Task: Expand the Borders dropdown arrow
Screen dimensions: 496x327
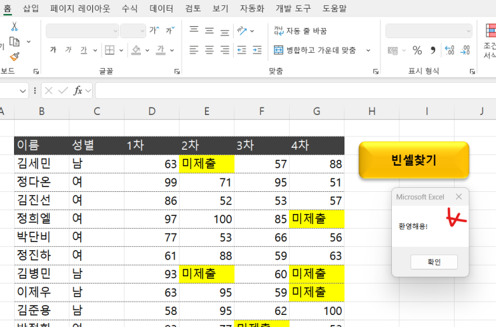Action: 121,50
